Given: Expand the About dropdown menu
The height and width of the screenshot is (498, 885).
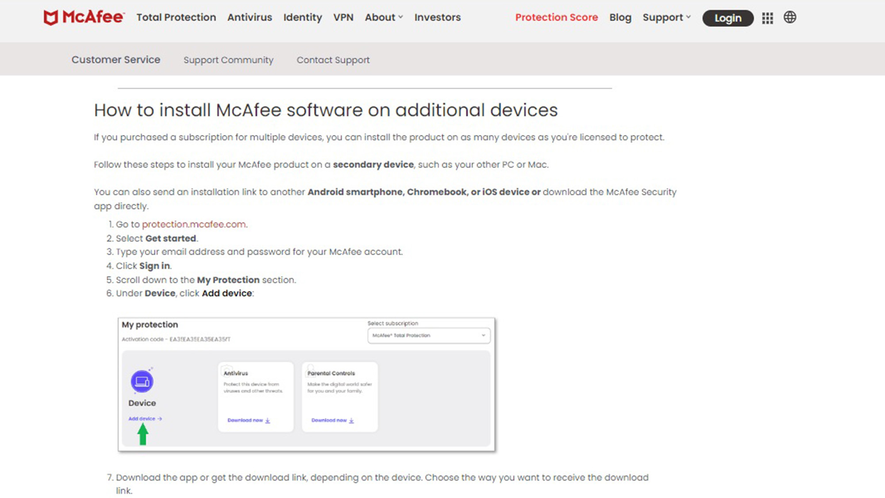Looking at the screenshot, I should (x=384, y=17).
